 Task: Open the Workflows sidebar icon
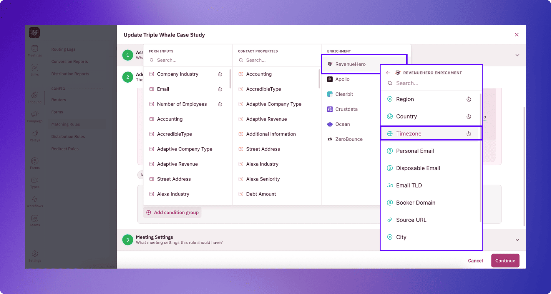(x=35, y=202)
